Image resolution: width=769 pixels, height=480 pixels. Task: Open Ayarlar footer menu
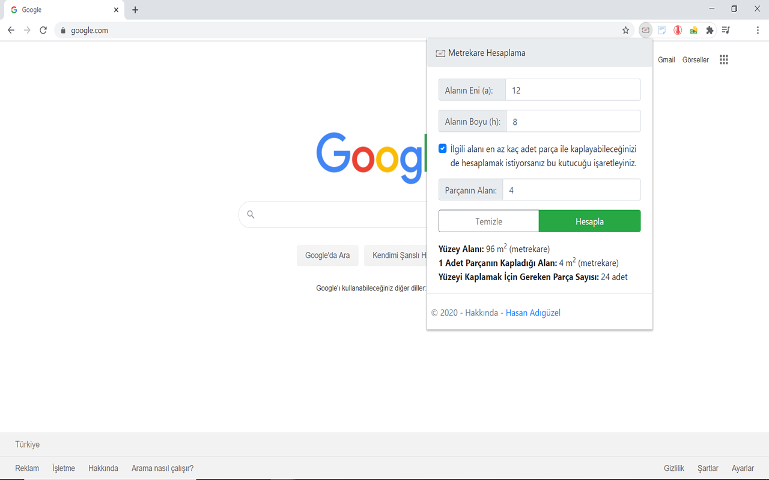(743, 468)
